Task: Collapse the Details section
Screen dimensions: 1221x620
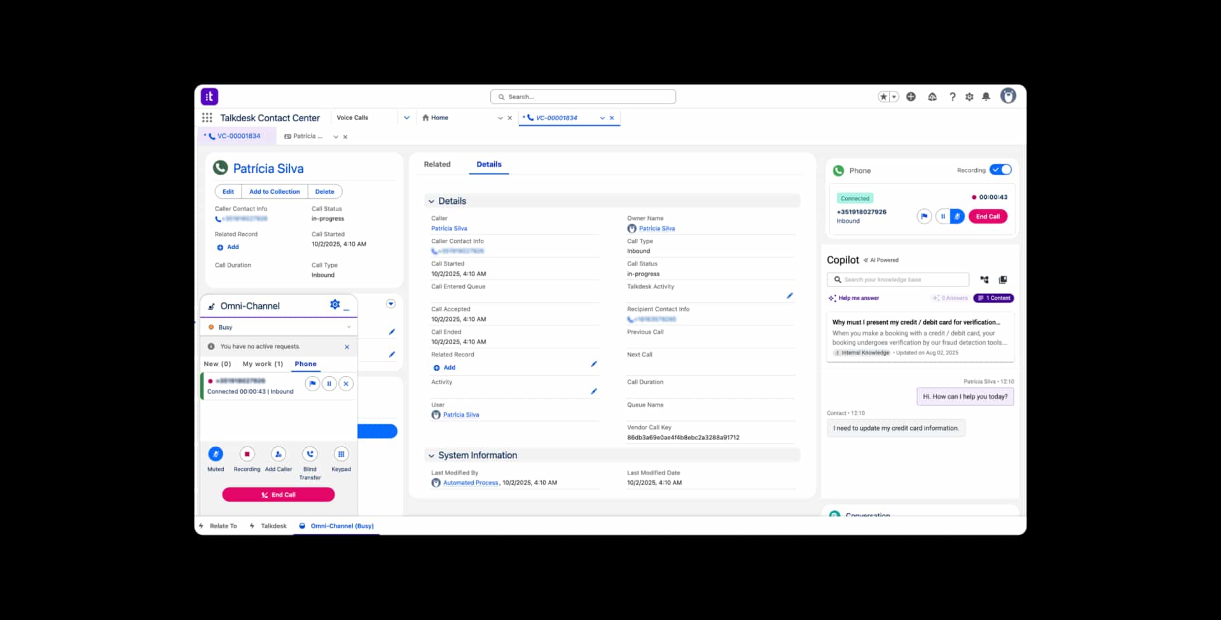Action: (x=431, y=201)
